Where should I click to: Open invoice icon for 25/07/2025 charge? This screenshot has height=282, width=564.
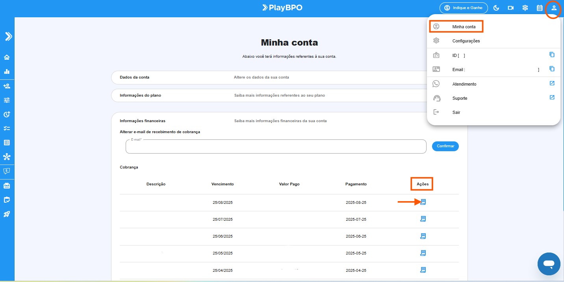click(x=423, y=219)
